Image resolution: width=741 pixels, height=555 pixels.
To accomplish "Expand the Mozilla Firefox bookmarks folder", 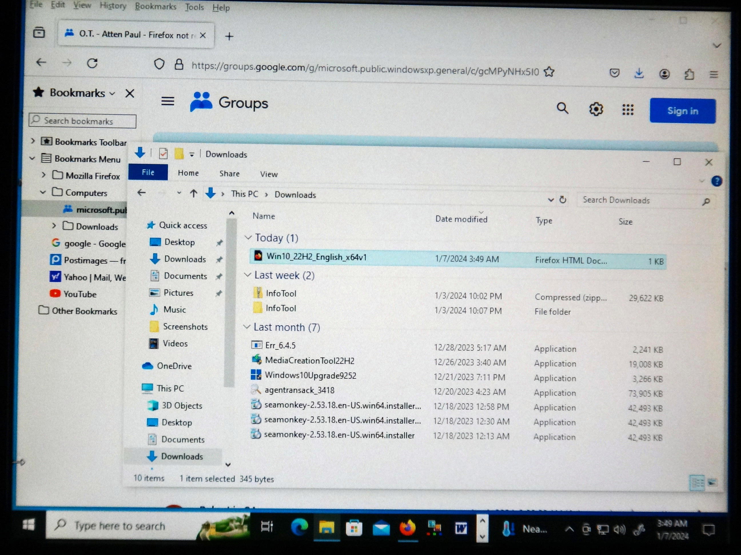I will pyautogui.click(x=43, y=175).
